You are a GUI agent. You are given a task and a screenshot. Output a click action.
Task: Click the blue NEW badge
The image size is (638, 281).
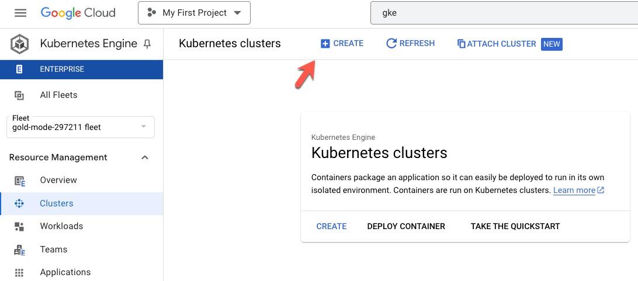pos(552,44)
